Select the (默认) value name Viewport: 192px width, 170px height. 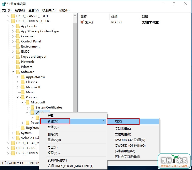pos(89,22)
